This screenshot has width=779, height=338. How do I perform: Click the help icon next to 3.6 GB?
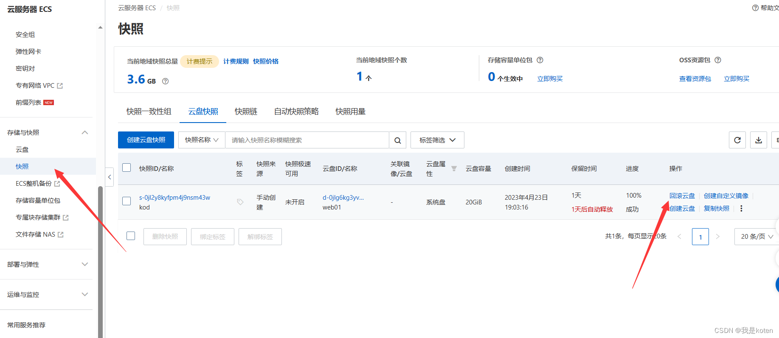tap(166, 81)
